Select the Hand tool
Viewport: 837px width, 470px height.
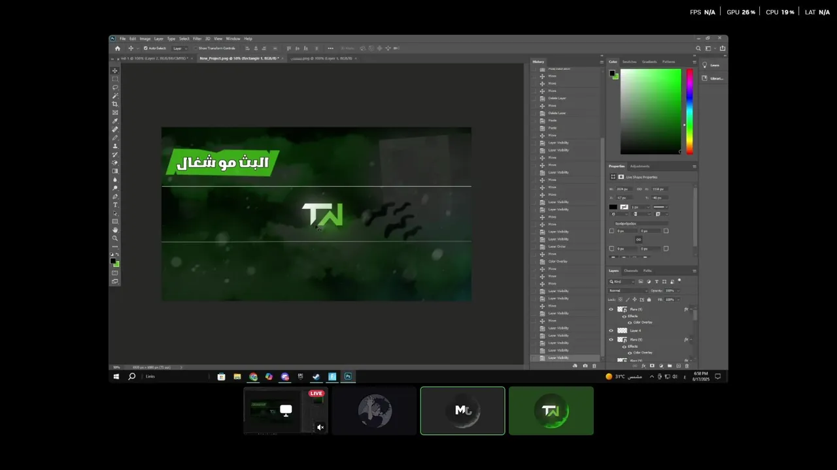[115, 230]
